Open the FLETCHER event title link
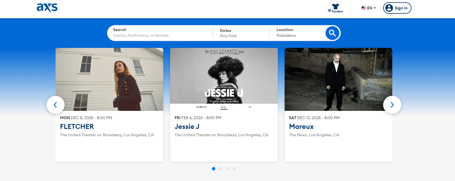This screenshot has width=455, height=181. pos(77,127)
